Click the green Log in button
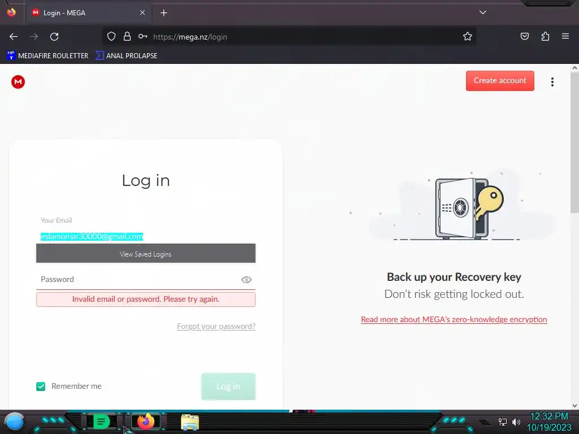 tap(228, 387)
